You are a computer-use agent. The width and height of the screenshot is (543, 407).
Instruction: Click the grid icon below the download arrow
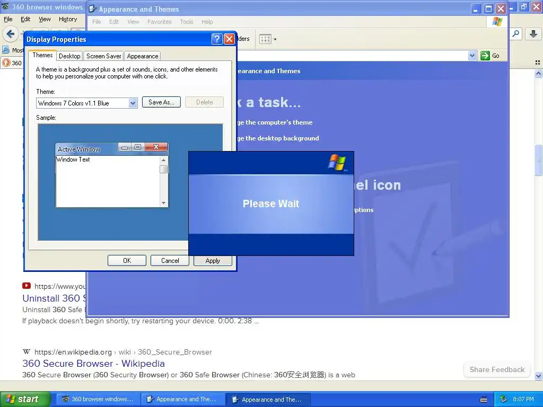[538, 63]
